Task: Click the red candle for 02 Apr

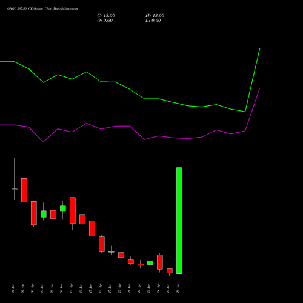Action: pos(24,190)
